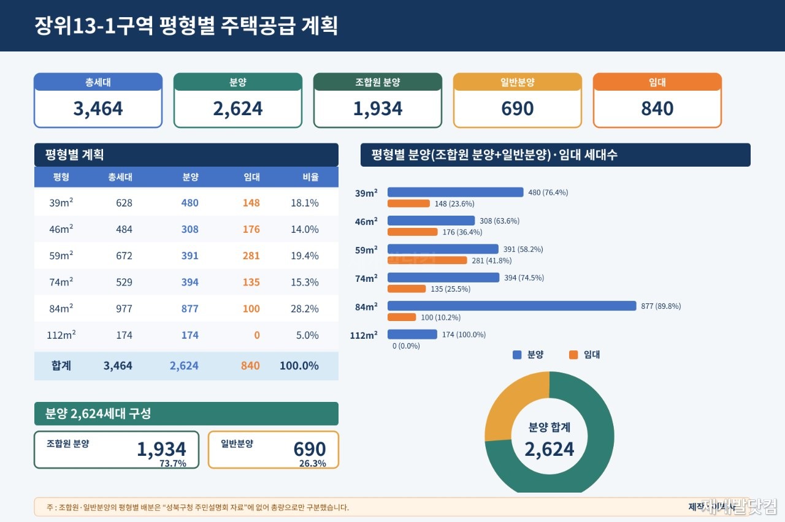Click the 112m² blue bar showing 174

point(412,335)
